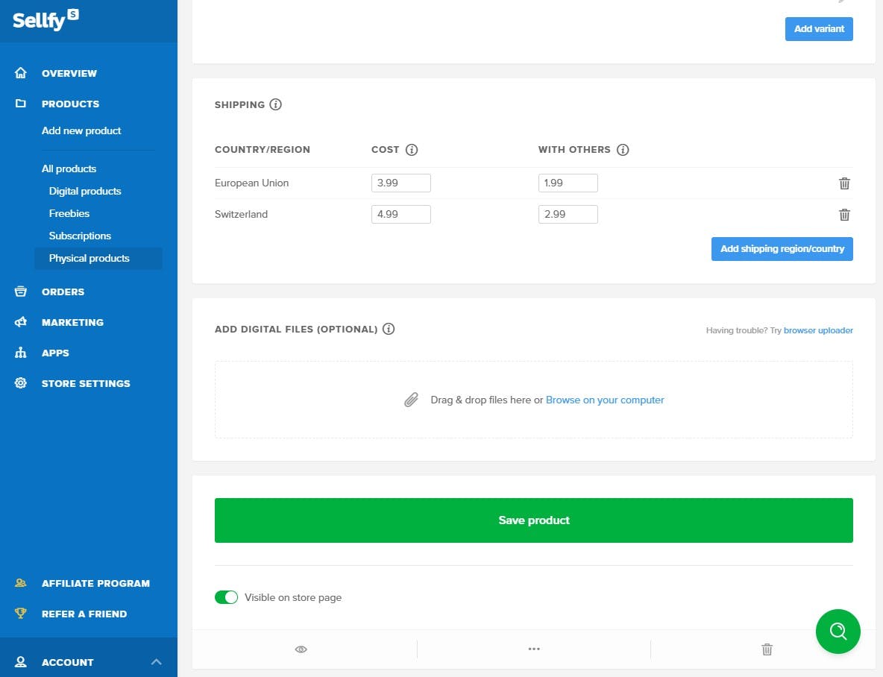
Task: Click the Save product button
Action: tap(533, 520)
